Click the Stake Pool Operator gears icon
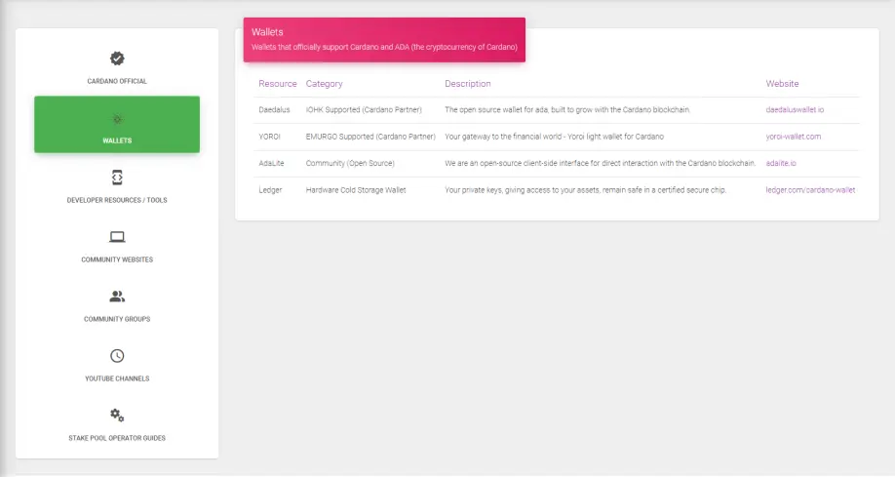The height and width of the screenshot is (477, 895). point(117,416)
